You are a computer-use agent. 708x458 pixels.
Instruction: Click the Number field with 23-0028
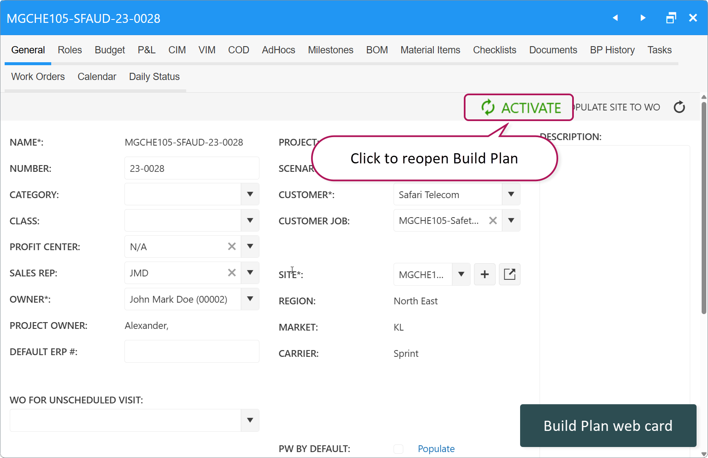[192, 168]
